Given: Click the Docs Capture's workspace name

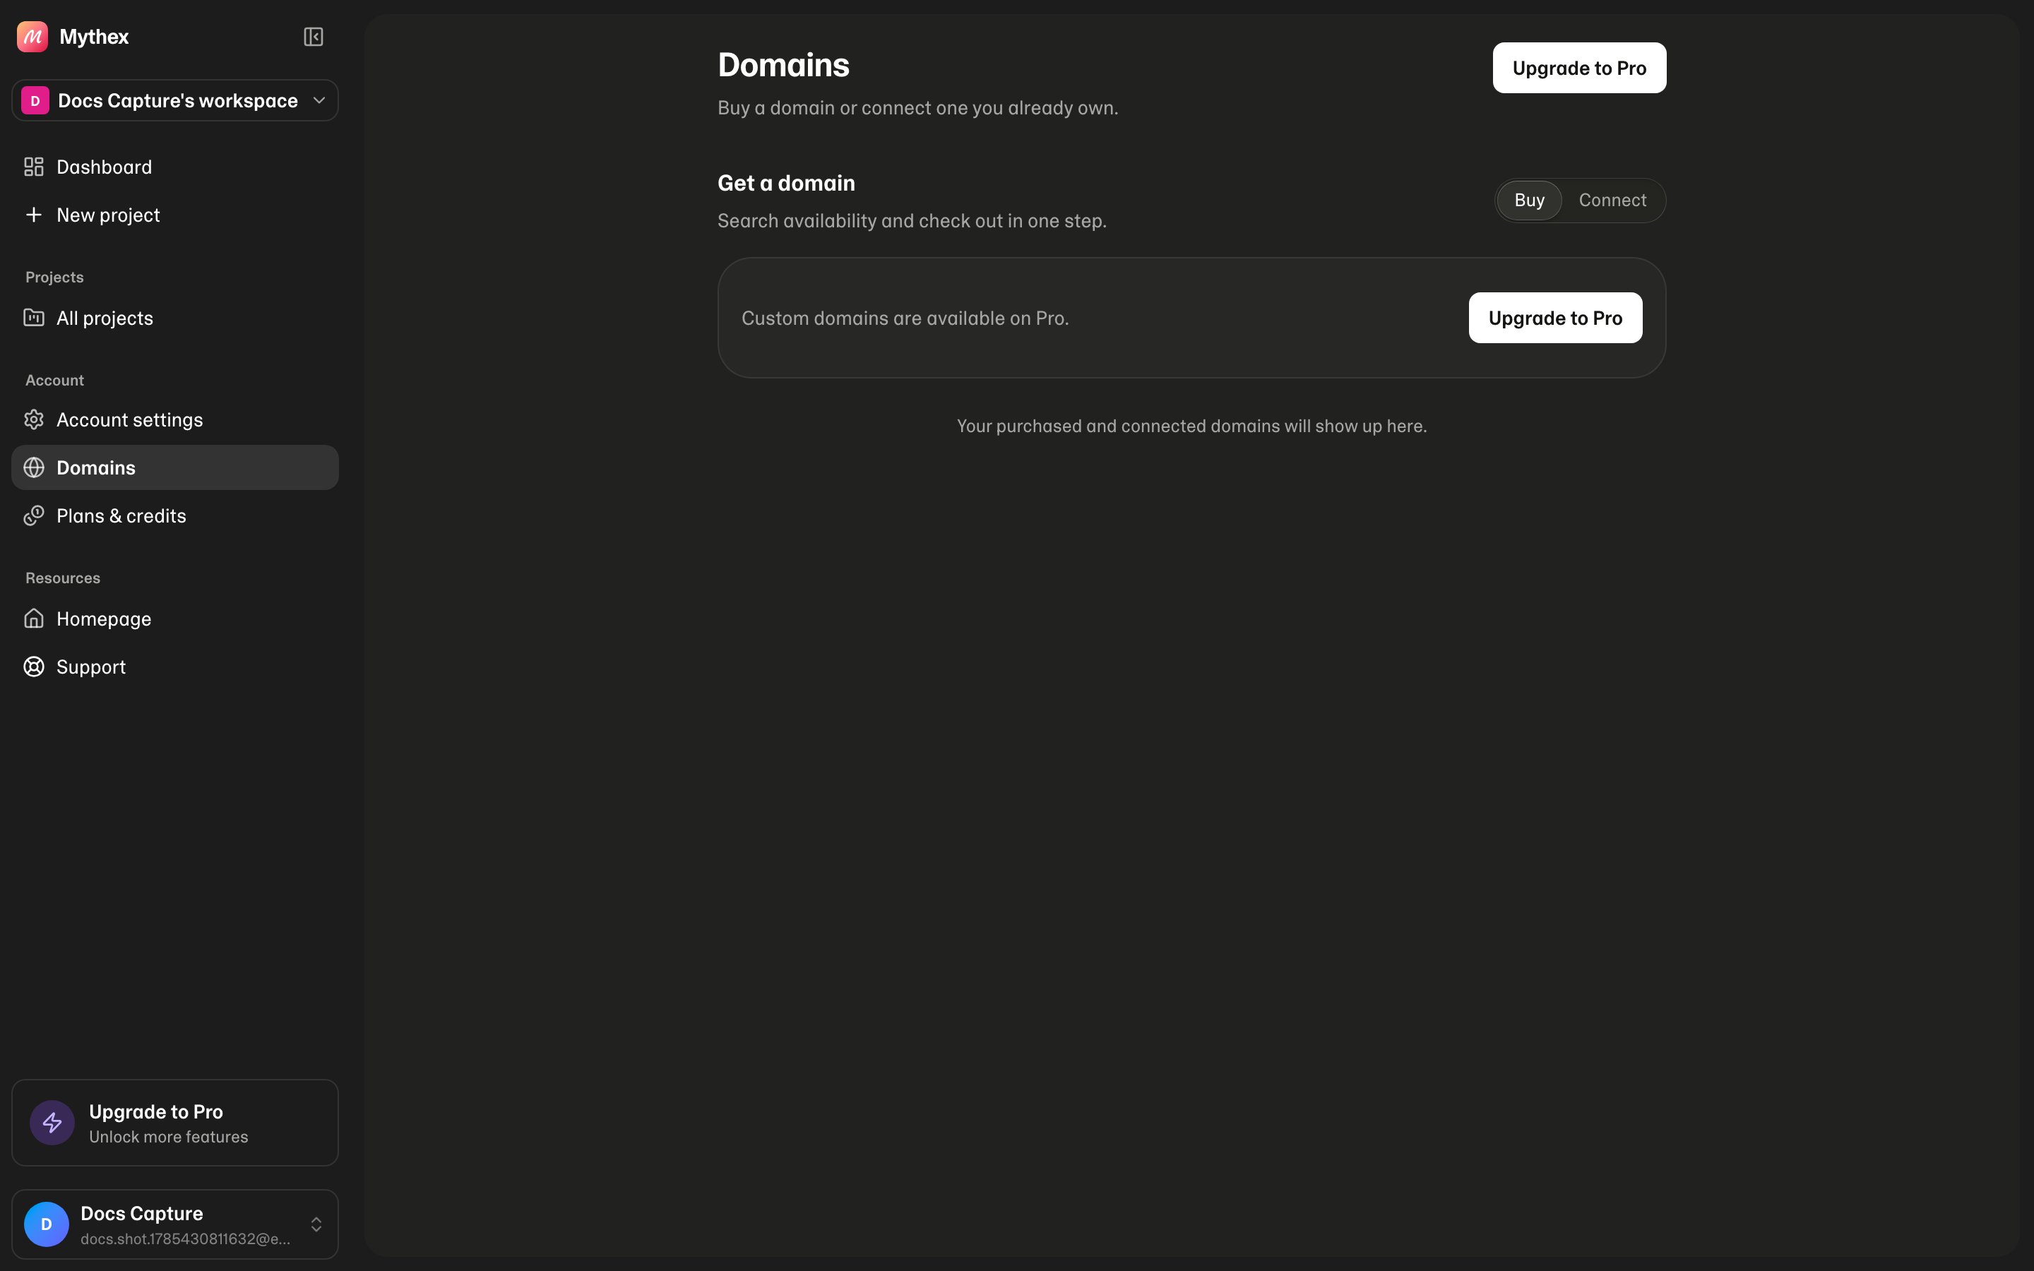Looking at the screenshot, I should (178, 101).
